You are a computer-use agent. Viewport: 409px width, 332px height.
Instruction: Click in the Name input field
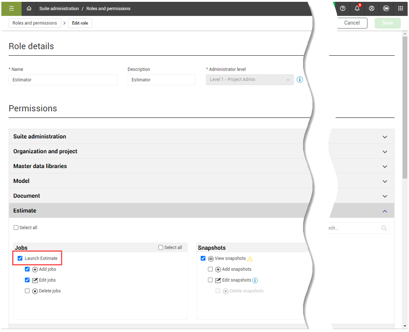[x=63, y=80]
